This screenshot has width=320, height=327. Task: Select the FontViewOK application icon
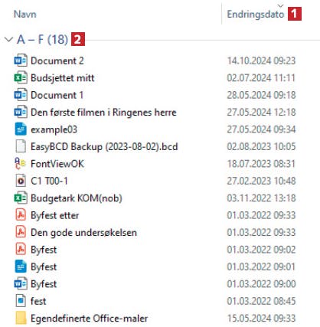(x=21, y=164)
